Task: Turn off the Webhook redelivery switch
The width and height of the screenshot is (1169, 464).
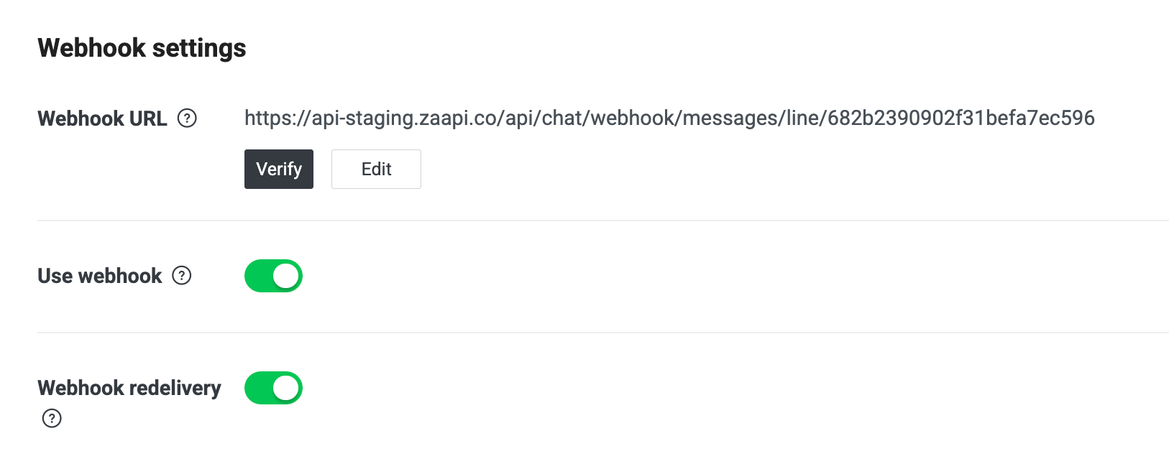Action: (x=273, y=388)
